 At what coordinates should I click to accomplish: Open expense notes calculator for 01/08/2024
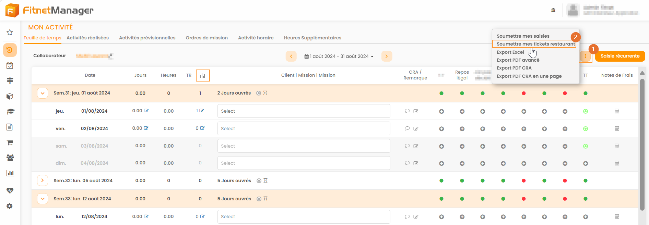tap(617, 111)
